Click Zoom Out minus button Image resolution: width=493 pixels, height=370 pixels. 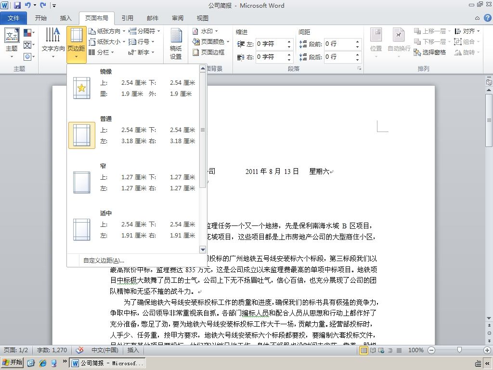click(431, 350)
